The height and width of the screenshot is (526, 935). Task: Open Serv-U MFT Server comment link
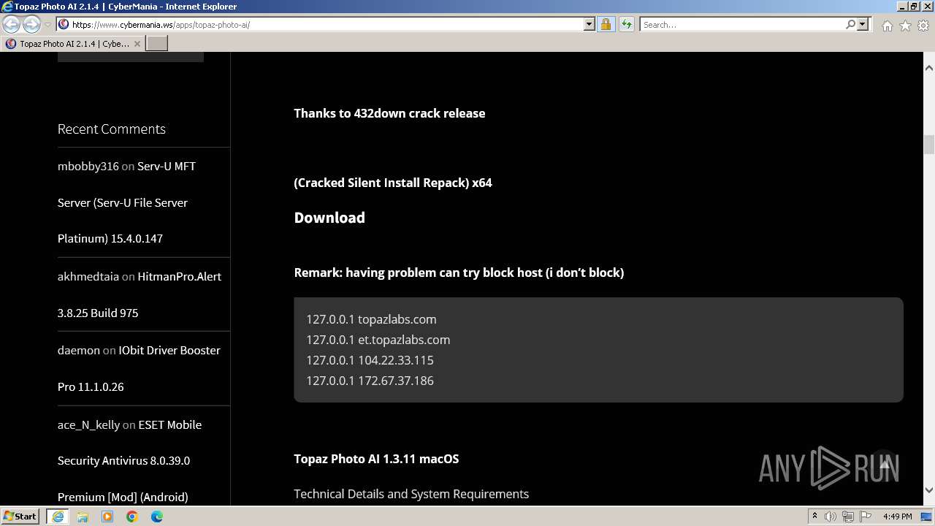tap(126, 202)
